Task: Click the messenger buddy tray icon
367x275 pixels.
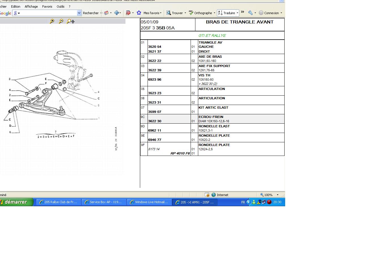Action: point(254,202)
